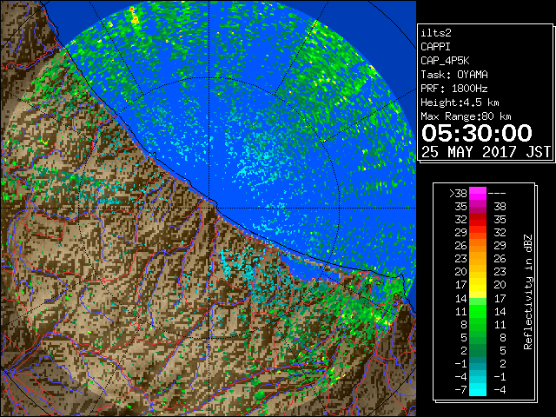Image resolution: width=556 pixels, height=417 pixels.
Task: Click the 'ilts2' label in info box
Action: [x=436, y=33]
